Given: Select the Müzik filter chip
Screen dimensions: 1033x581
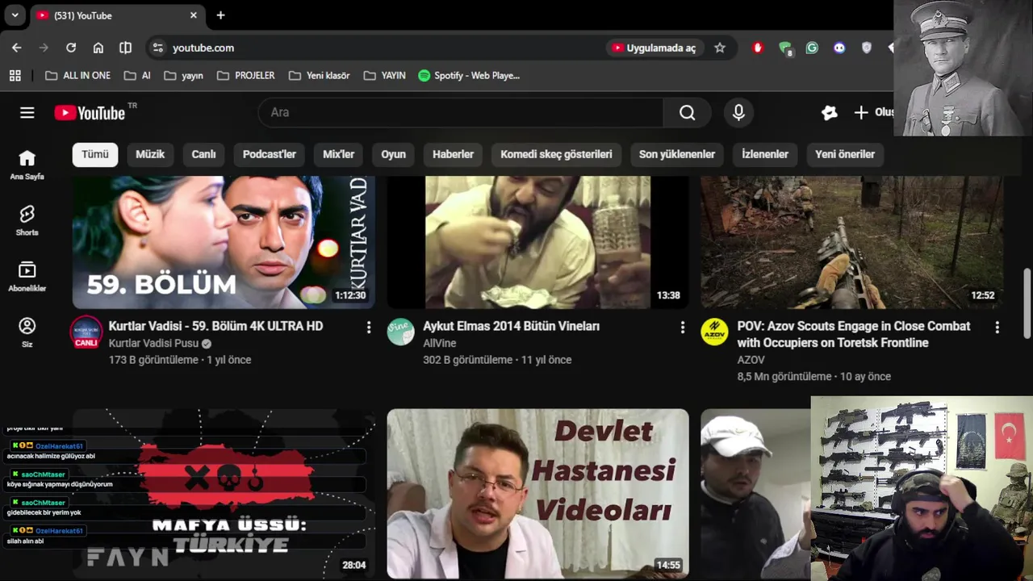Looking at the screenshot, I should (x=150, y=154).
